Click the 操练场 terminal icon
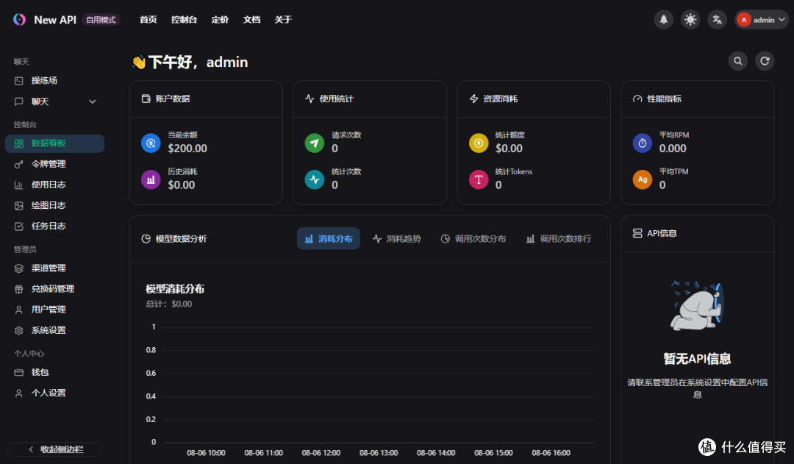 point(18,81)
